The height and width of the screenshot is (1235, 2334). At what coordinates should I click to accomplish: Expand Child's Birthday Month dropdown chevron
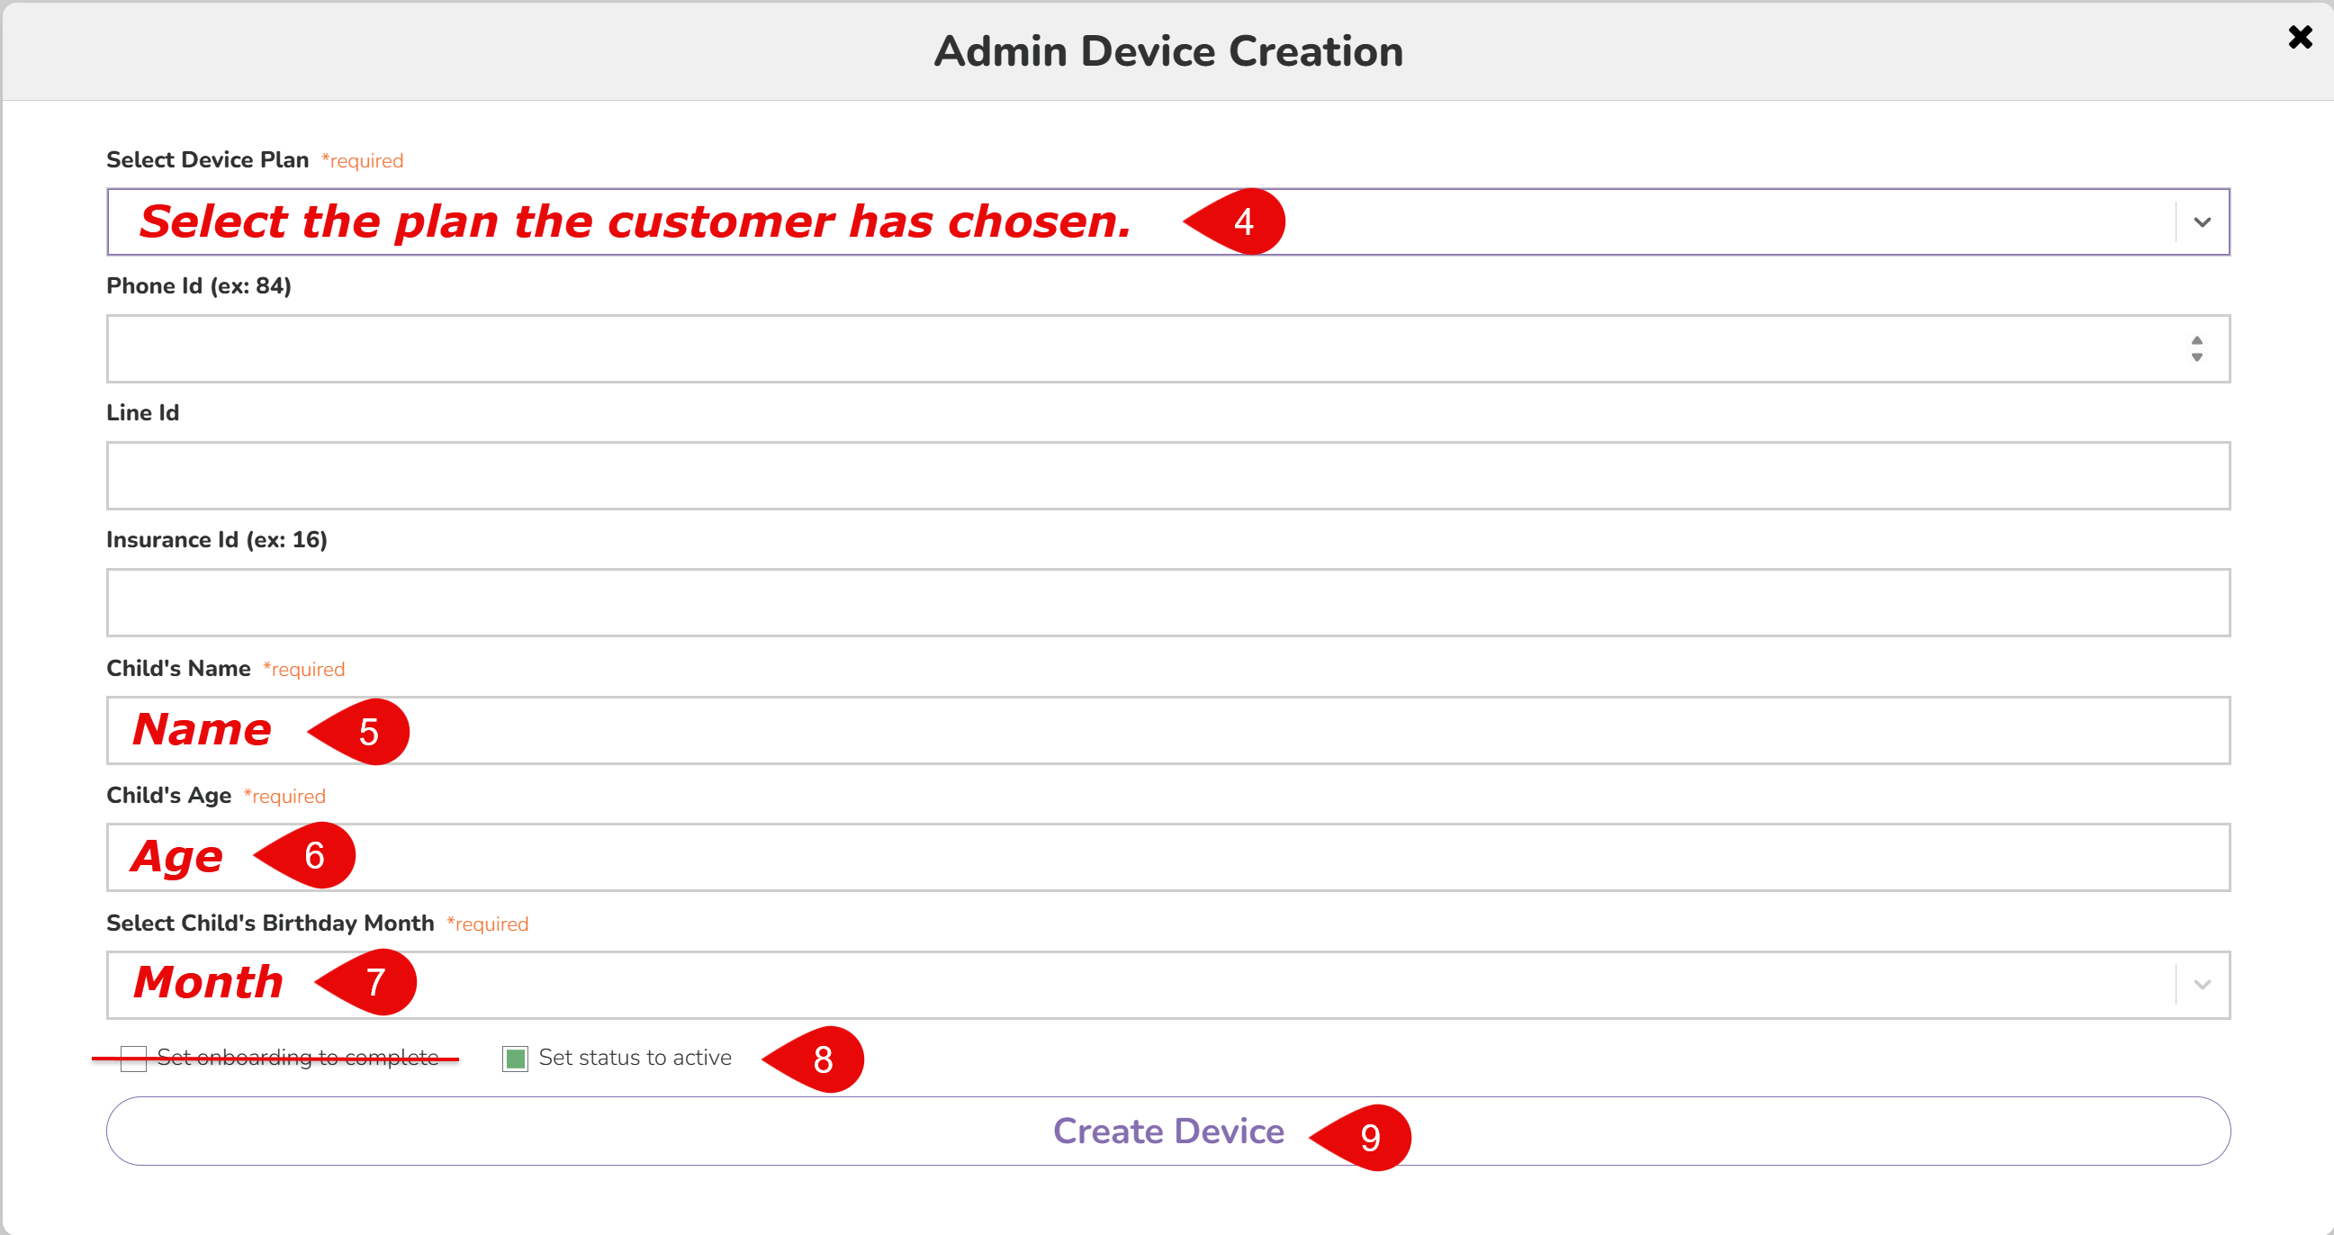[2202, 985]
